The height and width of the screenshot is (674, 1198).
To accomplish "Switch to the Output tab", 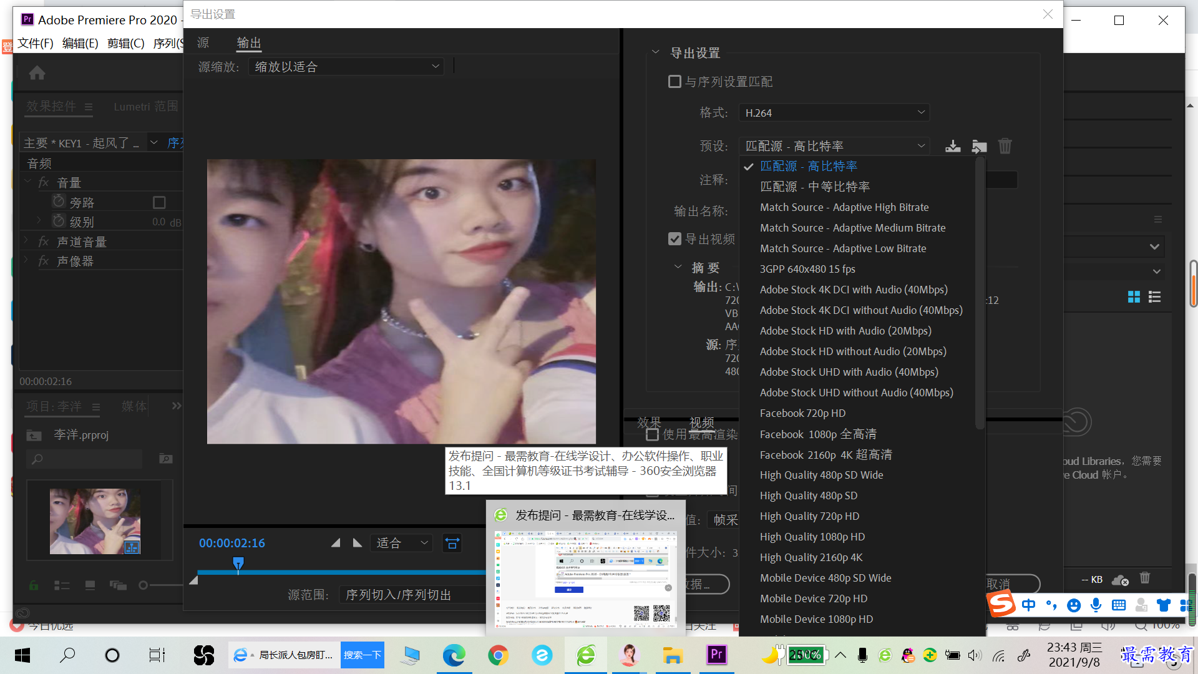I will point(249,42).
